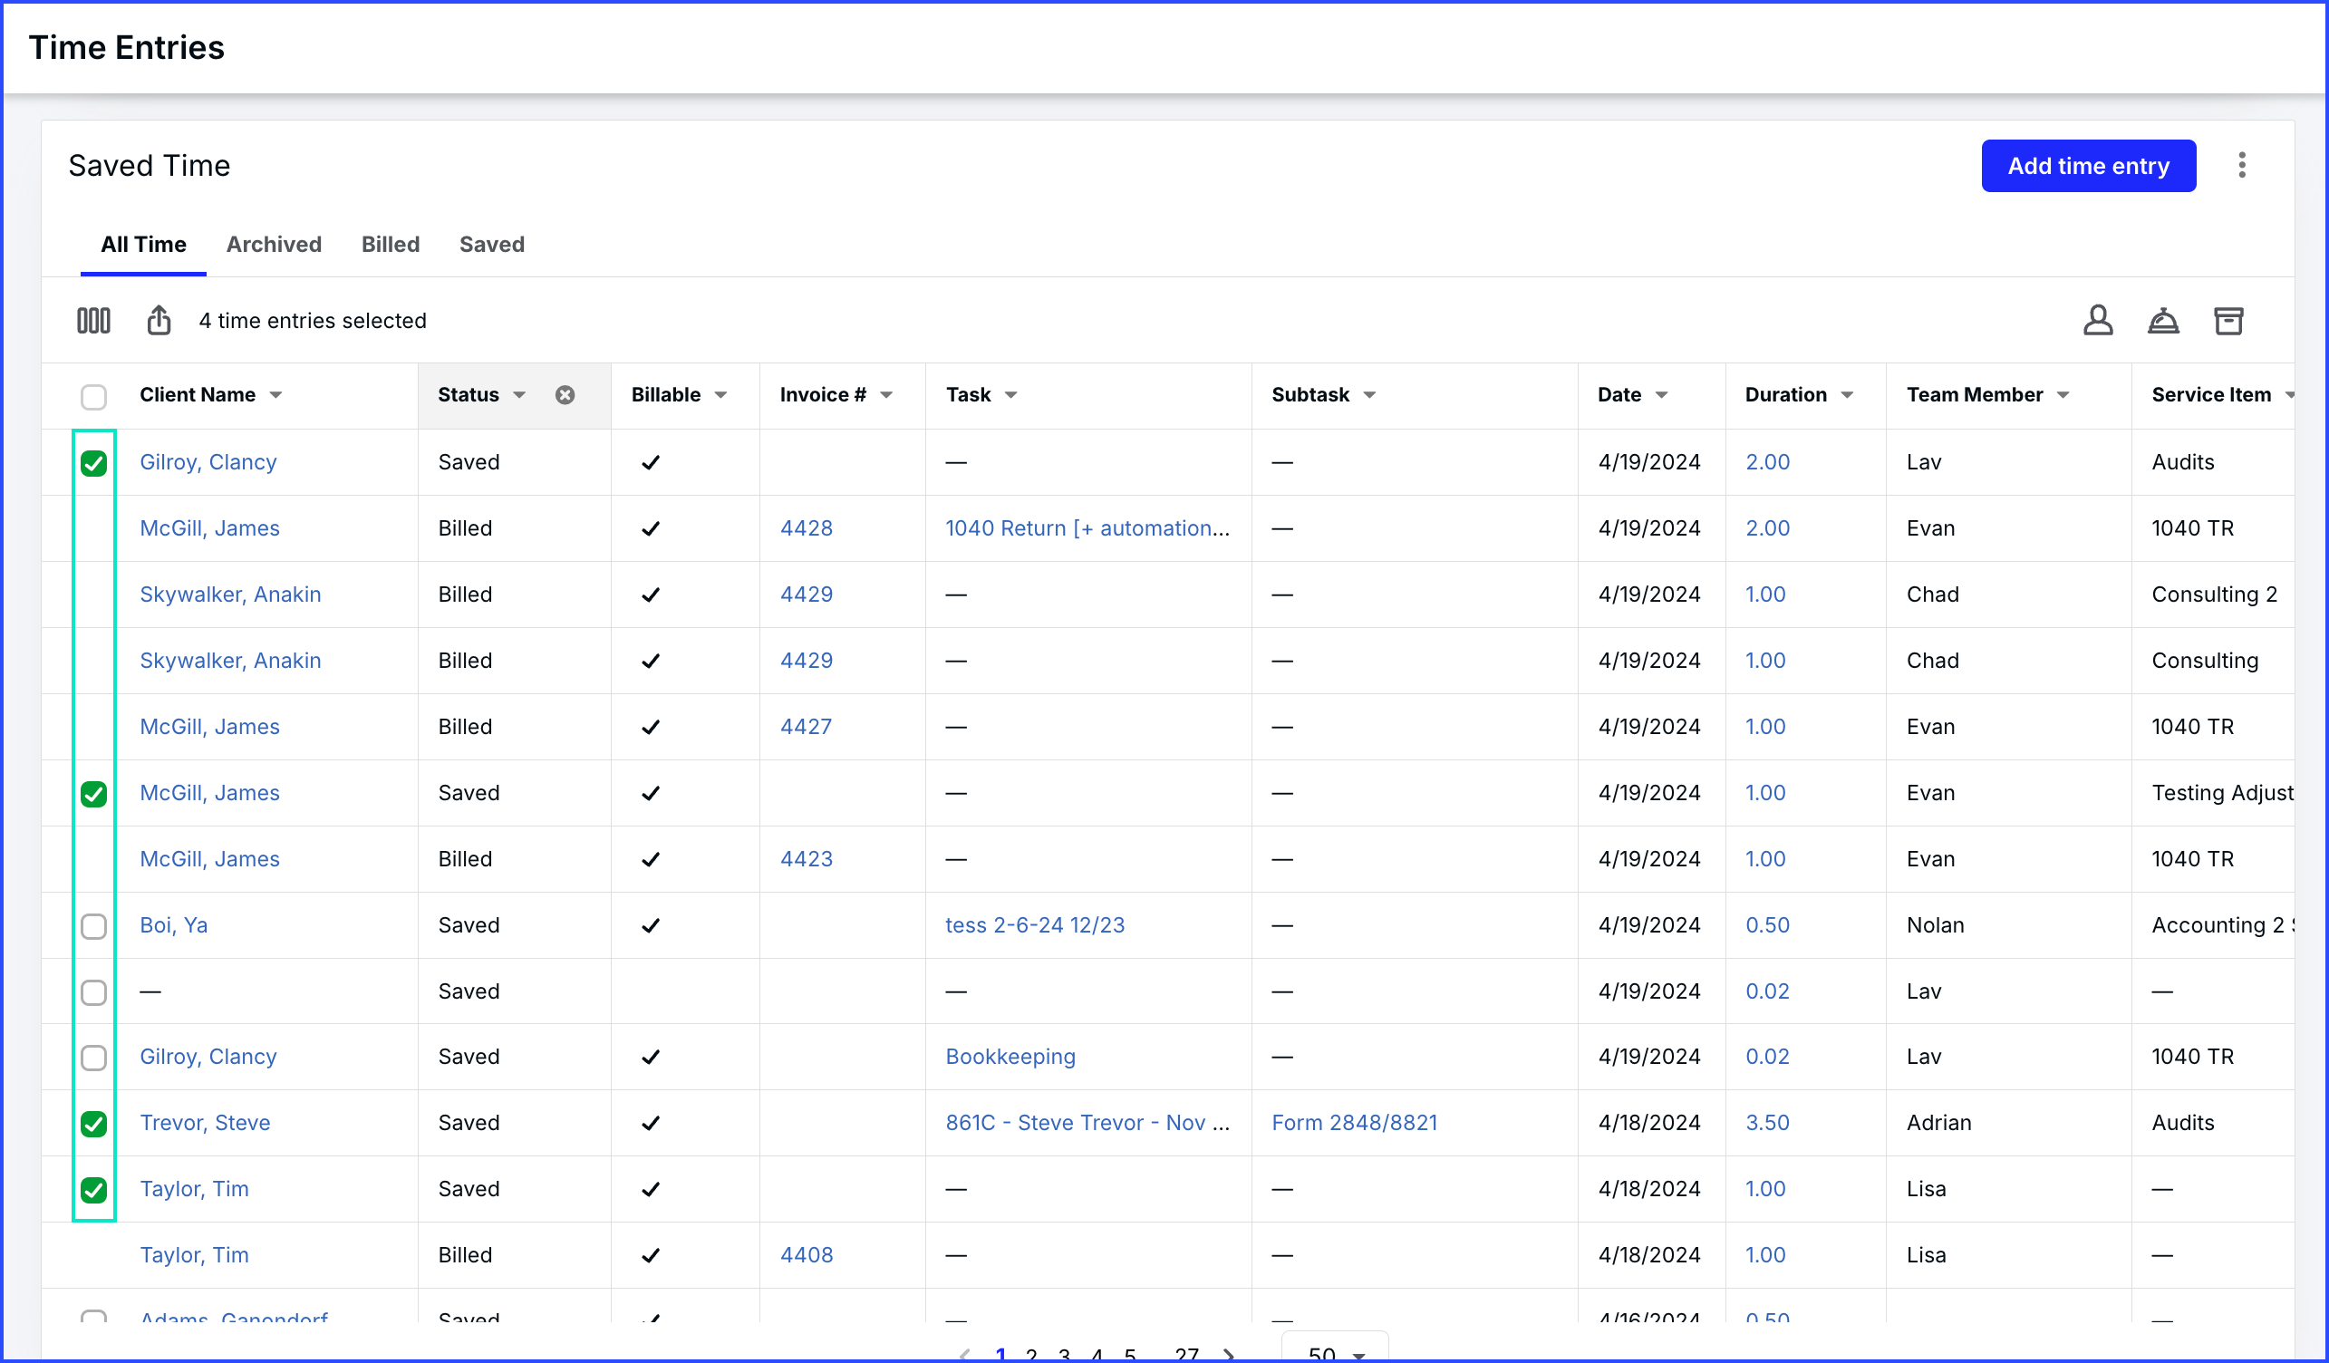This screenshot has width=2329, height=1363.
Task: Open invoice 4408 link
Action: 806,1256
